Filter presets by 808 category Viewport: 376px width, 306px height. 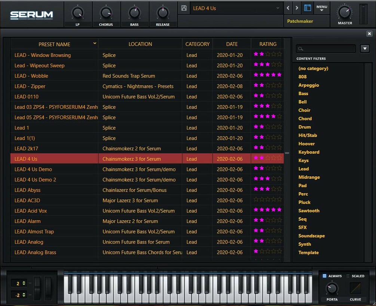click(x=302, y=77)
